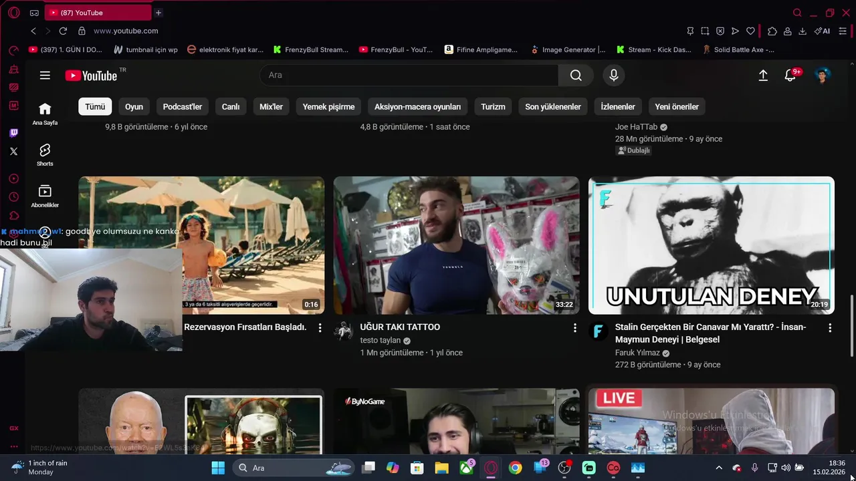Open X (Twitter) in the Opera sidebar
Image resolution: width=856 pixels, height=481 pixels.
click(x=13, y=152)
